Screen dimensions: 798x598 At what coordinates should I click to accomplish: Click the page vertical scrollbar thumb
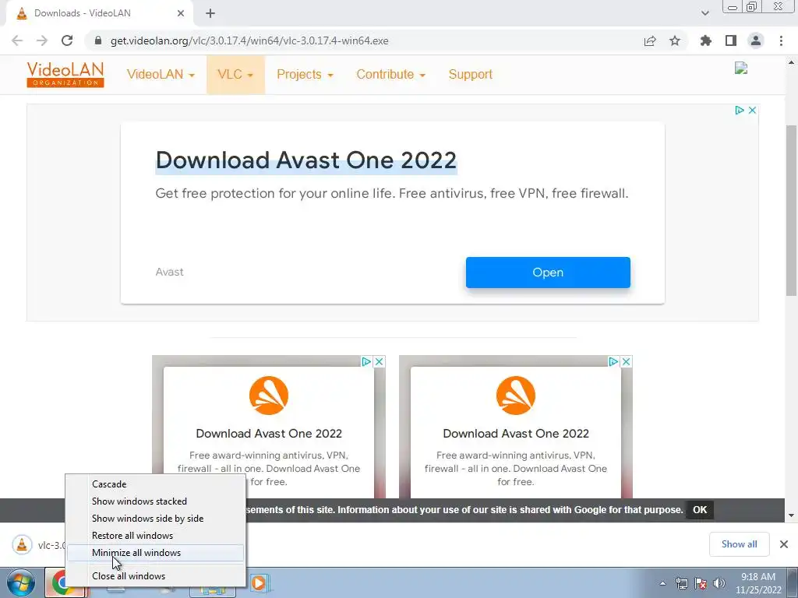(791, 209)
